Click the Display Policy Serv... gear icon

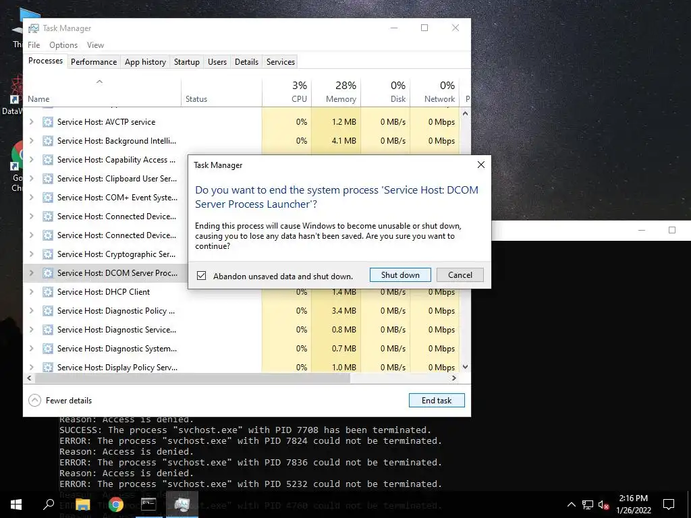pyautogui.click(x=48, y=368)
